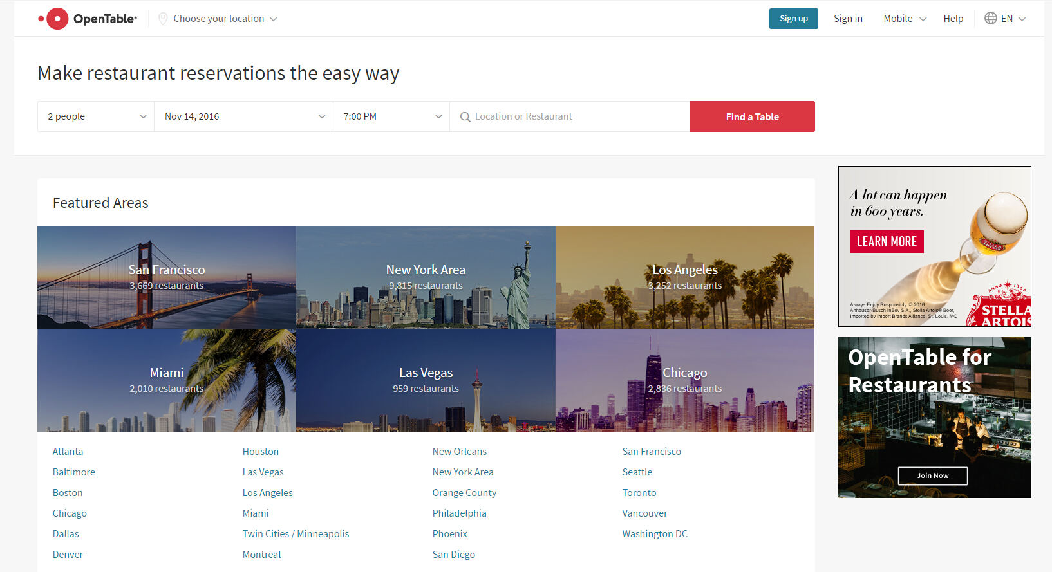Select the Chicago link in the city list

[x=70, y=513]
